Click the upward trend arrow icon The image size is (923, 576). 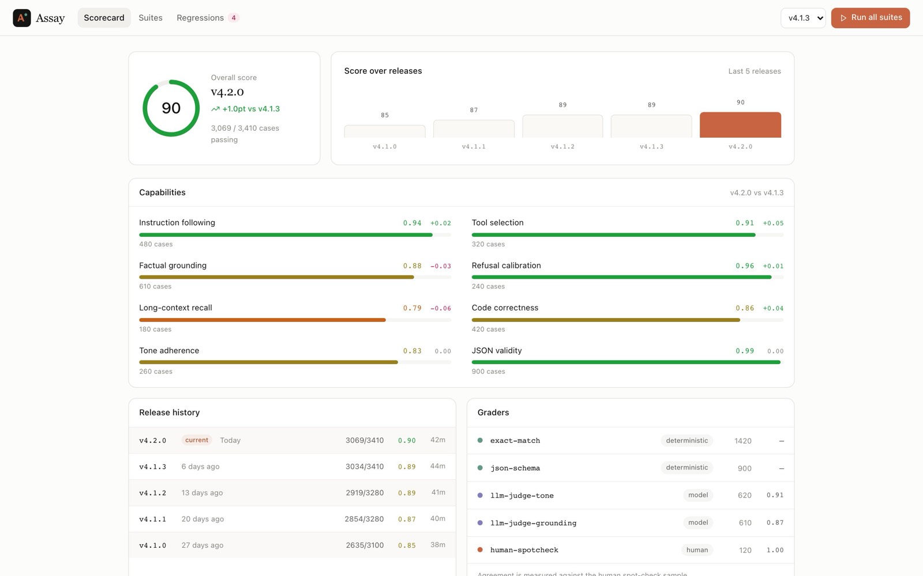pyautogui.click(x=215, y=109)
